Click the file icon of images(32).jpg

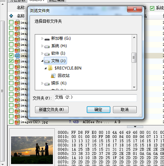(x=17, y=122)
